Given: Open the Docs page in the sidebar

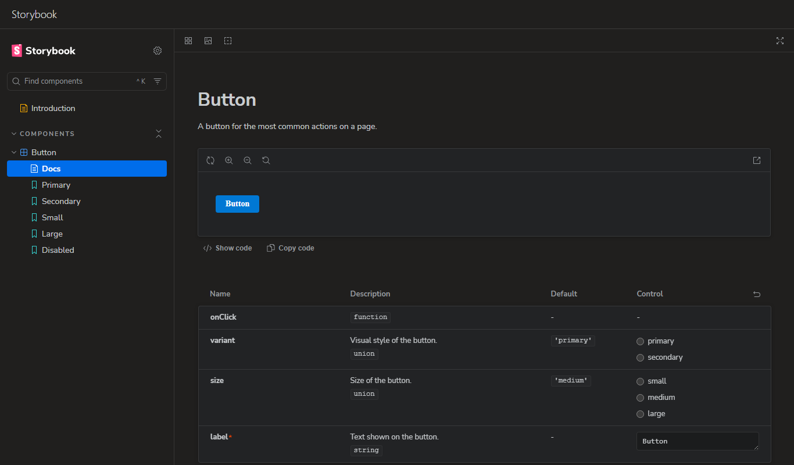Looking at the screenshot, I should pyautogui.click(x=87, y=169).
